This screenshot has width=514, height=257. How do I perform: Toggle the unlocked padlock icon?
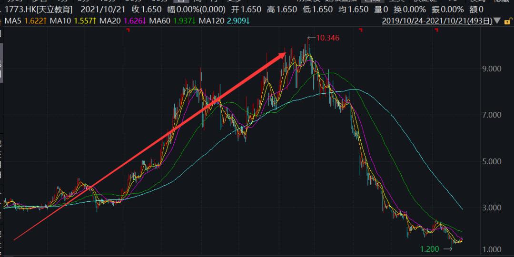[x=507, y=21]
